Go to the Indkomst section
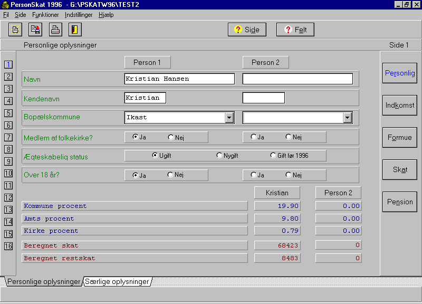Screen dimensions: 422x304 [x=400, y=105]
